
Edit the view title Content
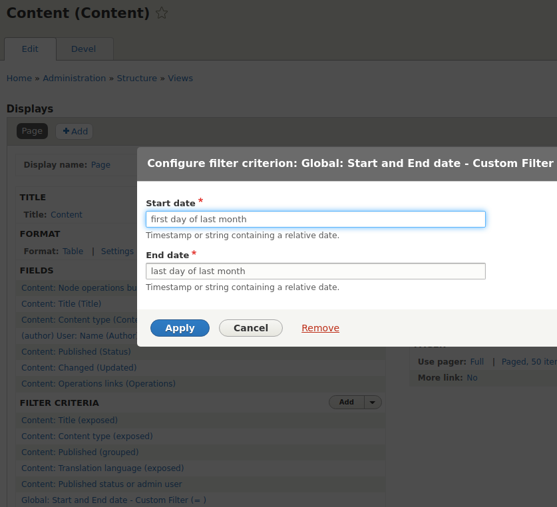(67, 214)
